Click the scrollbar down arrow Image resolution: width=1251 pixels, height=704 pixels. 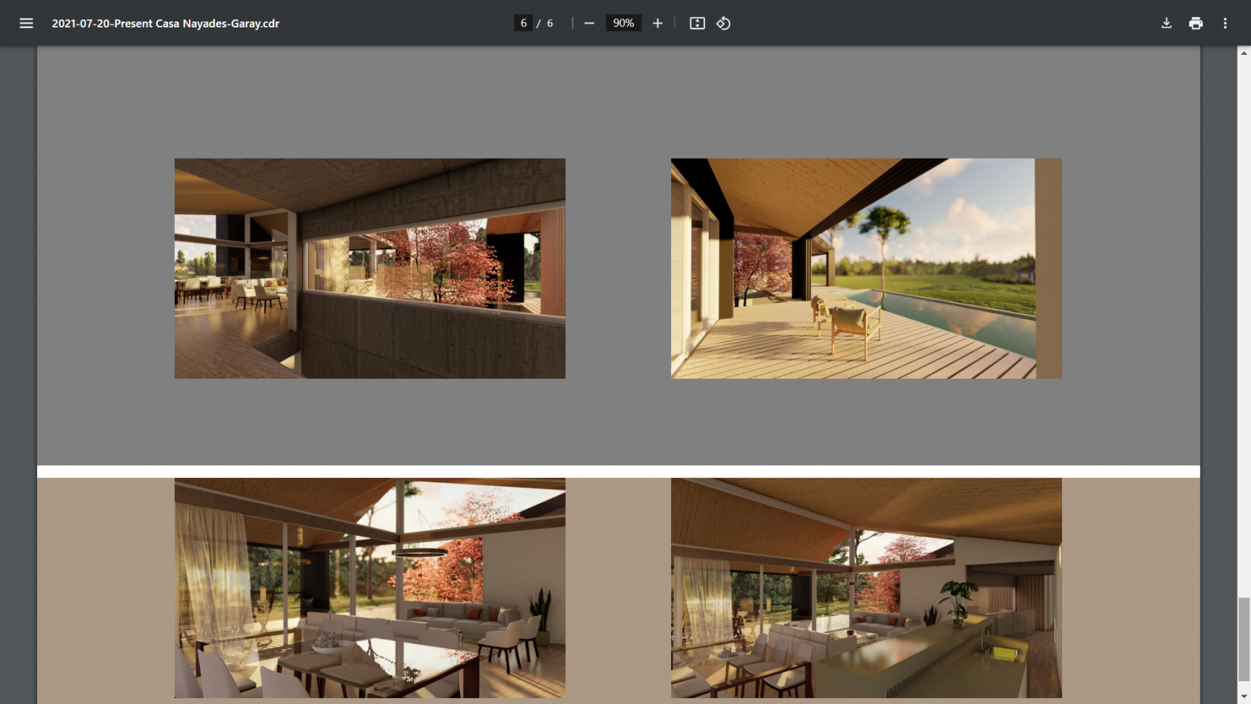tap(1244, 697)
